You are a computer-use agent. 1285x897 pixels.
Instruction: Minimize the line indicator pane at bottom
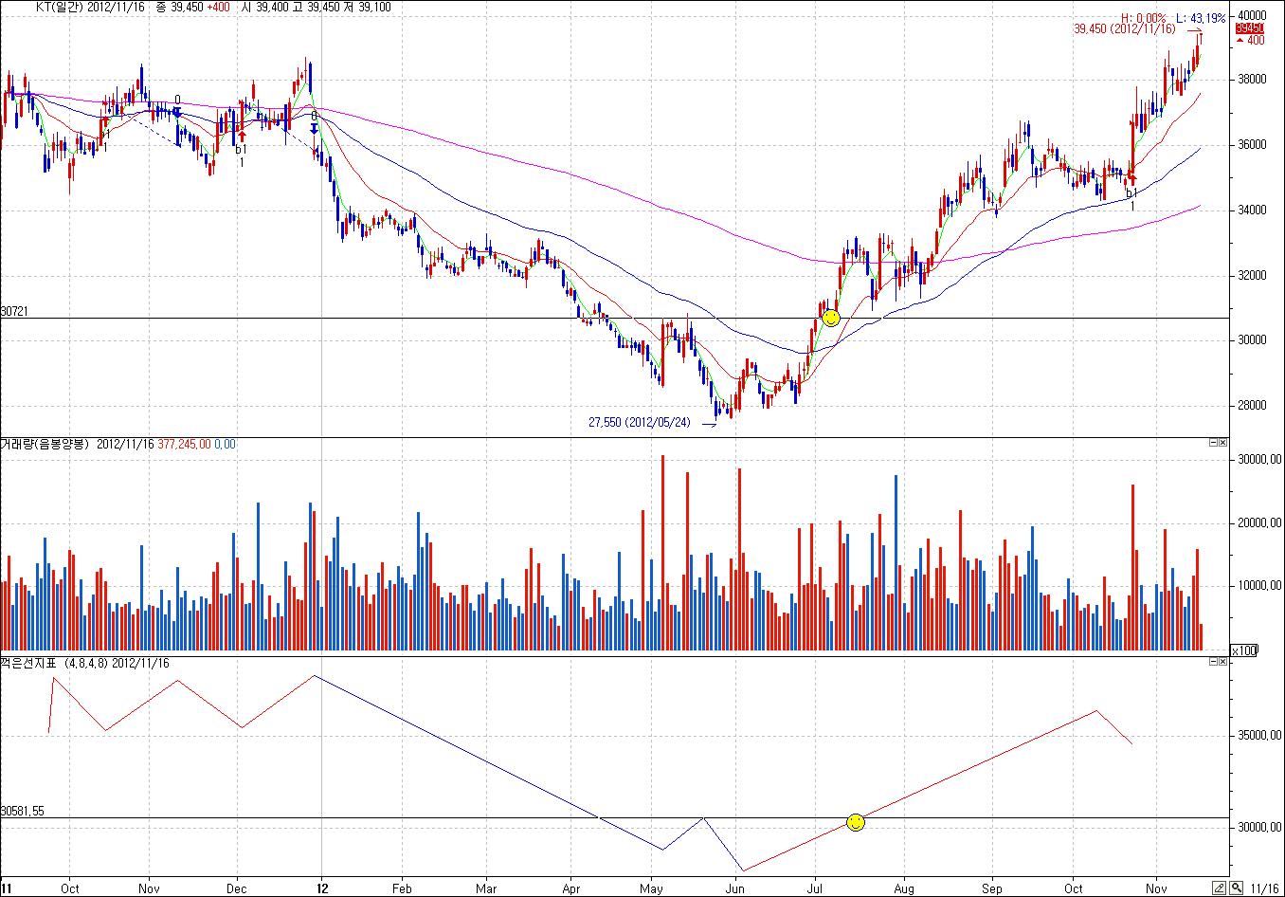(1213, 662)
